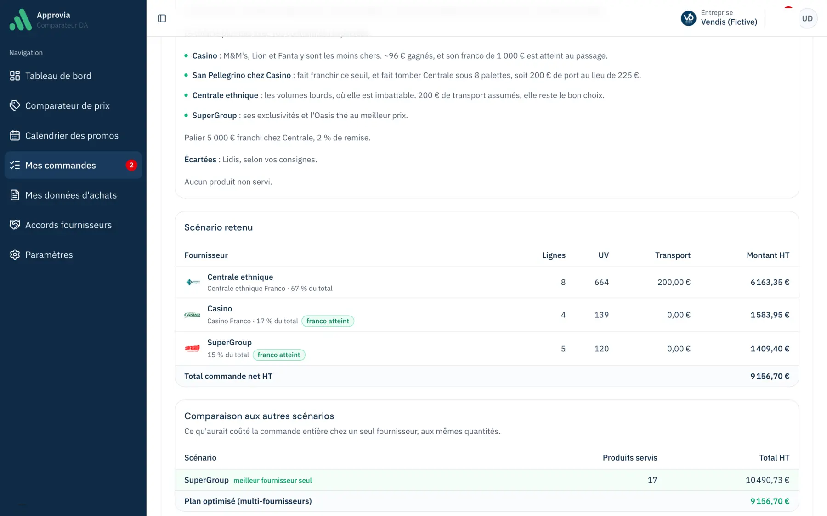The image size is (827, 516).
Task: Click transport value 200,00 €
Action: [674, 283]
